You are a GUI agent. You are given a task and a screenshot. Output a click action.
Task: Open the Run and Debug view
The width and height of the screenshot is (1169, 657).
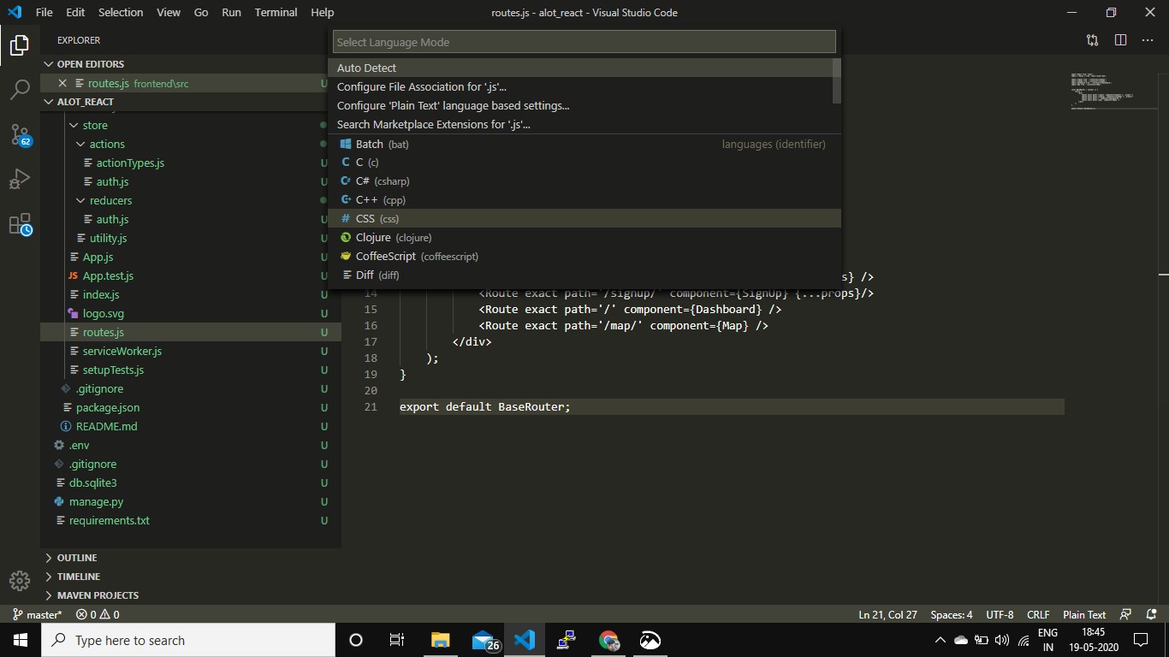[x=19, y=178]
